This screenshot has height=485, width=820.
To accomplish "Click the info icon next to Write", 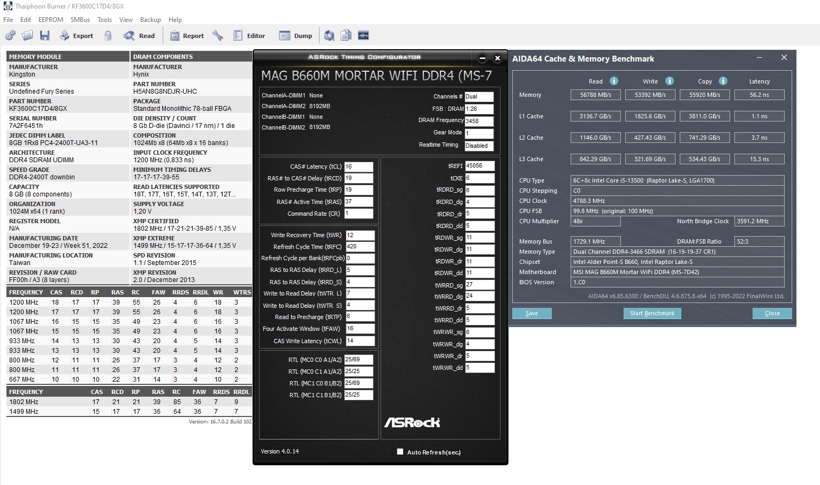I will [x=670, y=81].
